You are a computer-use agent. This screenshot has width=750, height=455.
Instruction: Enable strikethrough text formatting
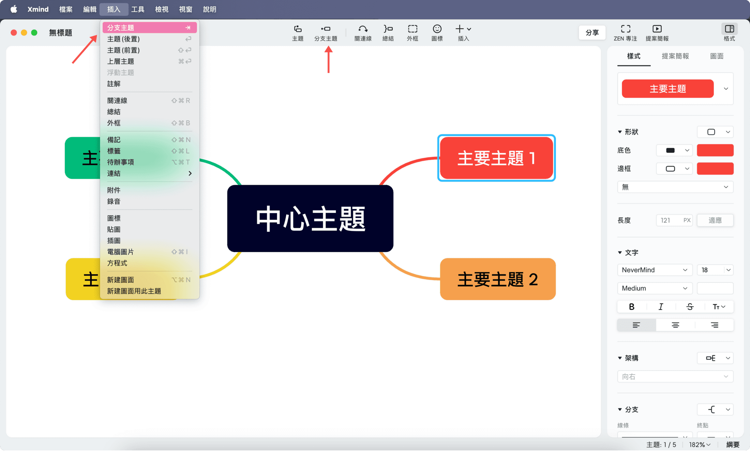coord(690,306)
